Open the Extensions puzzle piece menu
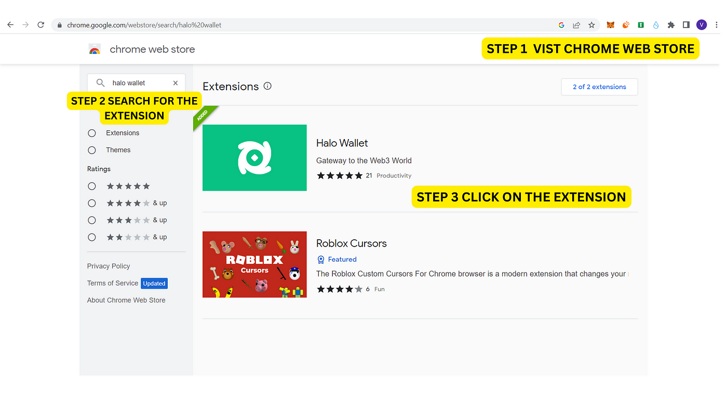This screenshot has width=727, height=409. [671, 25]
